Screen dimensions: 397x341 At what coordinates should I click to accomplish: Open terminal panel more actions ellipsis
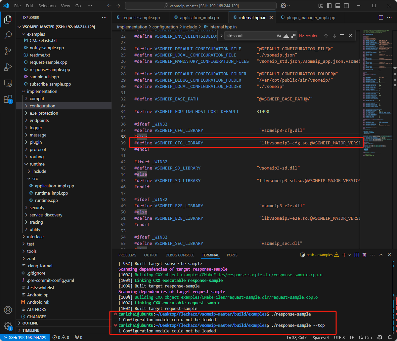[x=373, y=255]
